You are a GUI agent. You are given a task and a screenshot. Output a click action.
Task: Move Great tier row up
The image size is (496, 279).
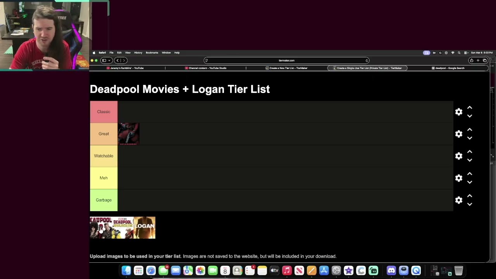tap(470, 129)
